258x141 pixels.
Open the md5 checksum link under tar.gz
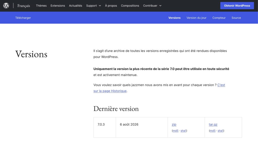(x=212, y=131)
